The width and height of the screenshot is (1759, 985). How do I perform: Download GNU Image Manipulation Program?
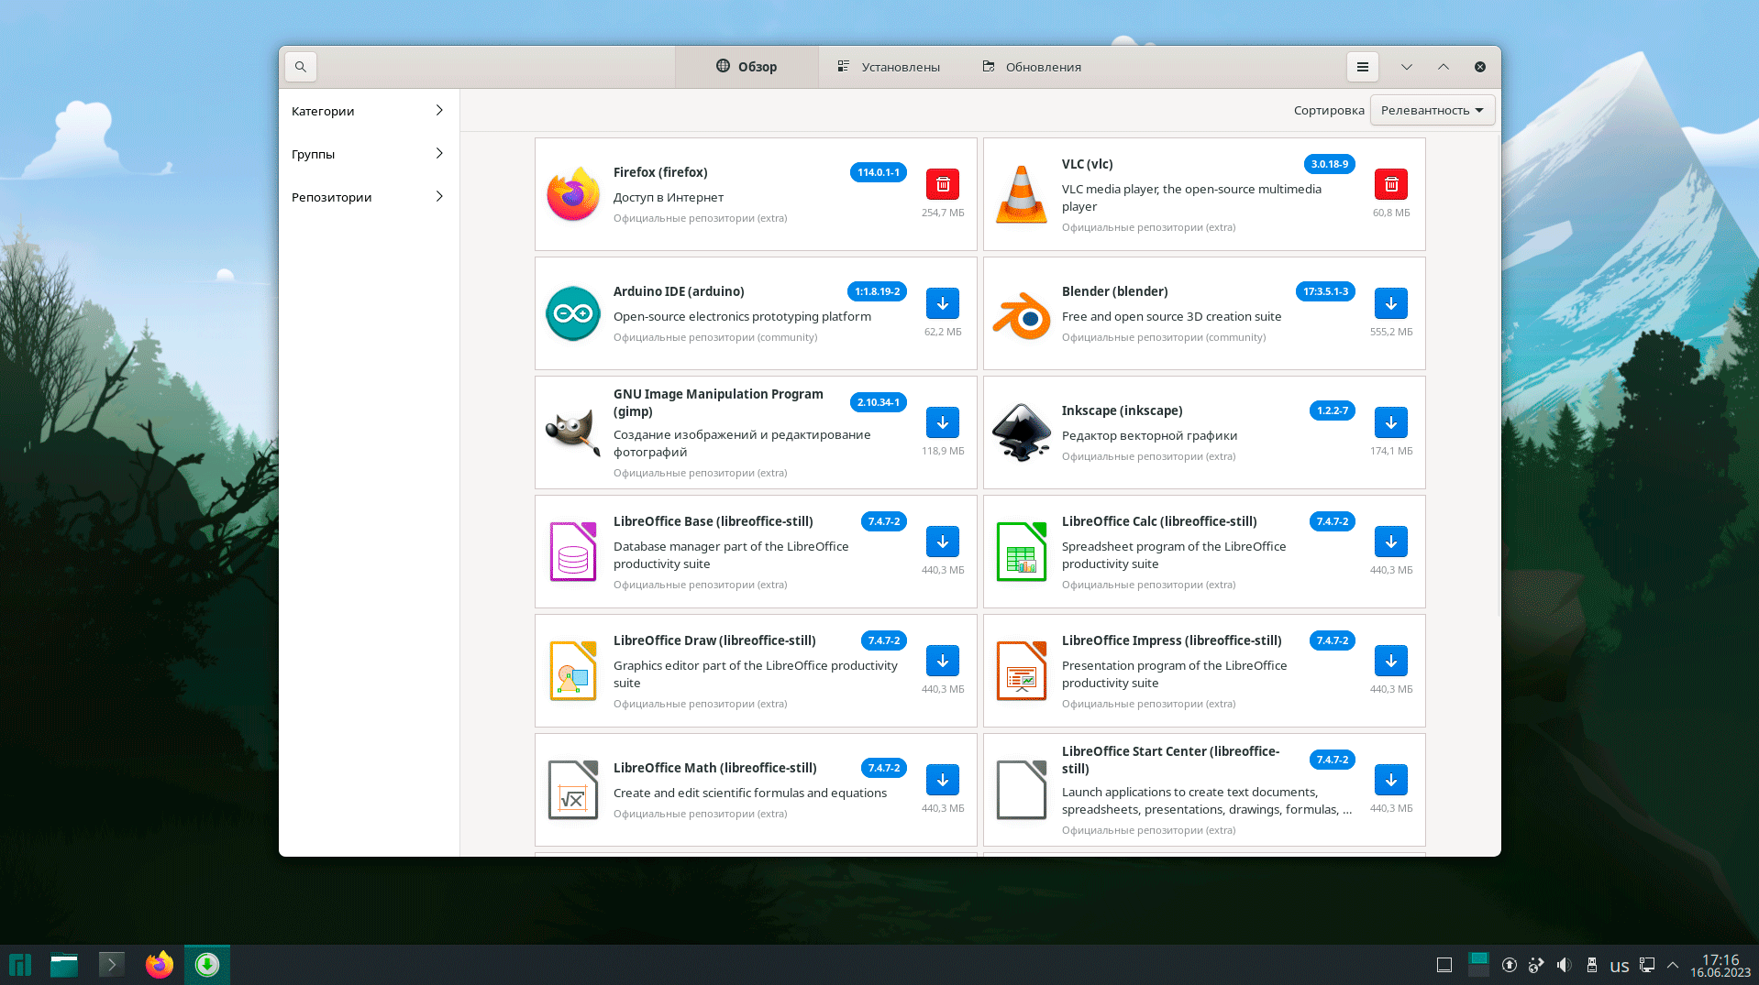pyautogui.click(x=943, y=422)
